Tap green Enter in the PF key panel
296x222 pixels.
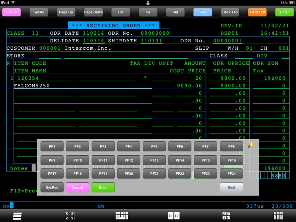tap(103, 187)
